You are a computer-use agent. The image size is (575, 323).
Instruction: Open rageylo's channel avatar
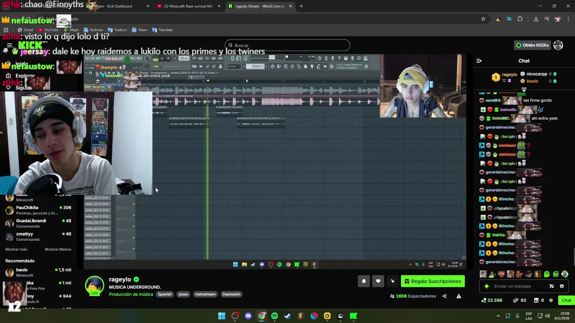click(94, 286)
